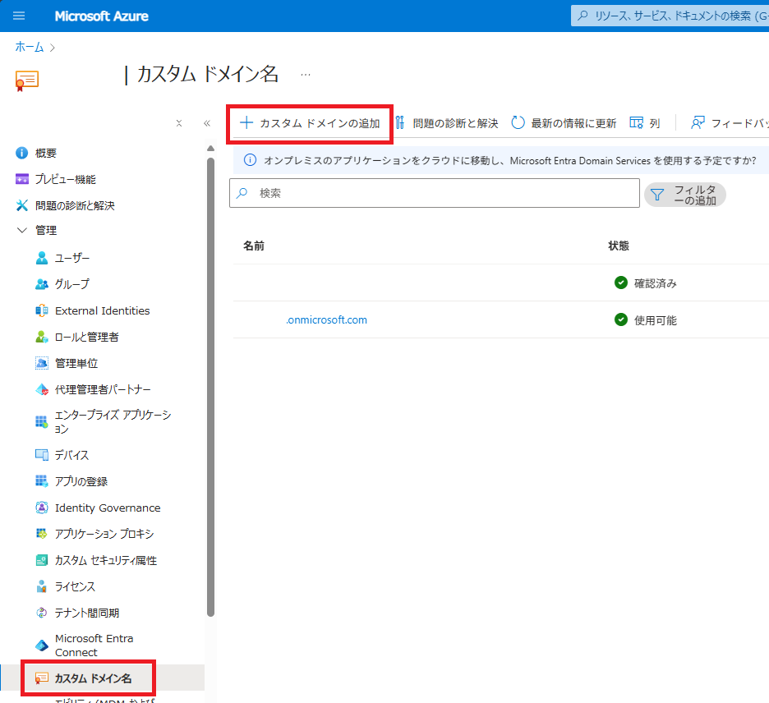Select Identity Governance in sidebar
Screen dimensions: 769x703
tap(108, 508)
